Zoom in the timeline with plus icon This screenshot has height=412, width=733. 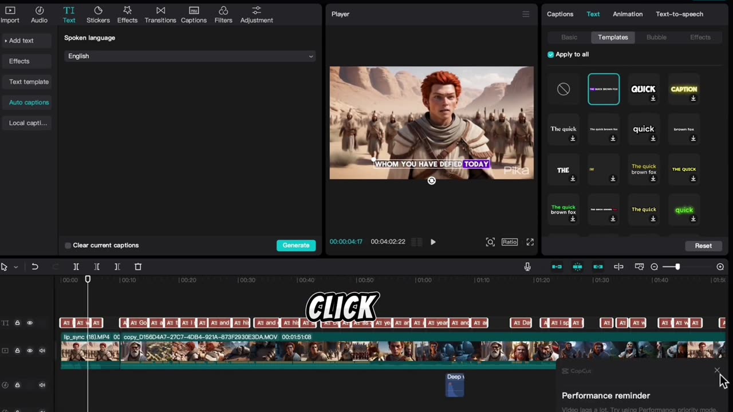click(720, 267)
